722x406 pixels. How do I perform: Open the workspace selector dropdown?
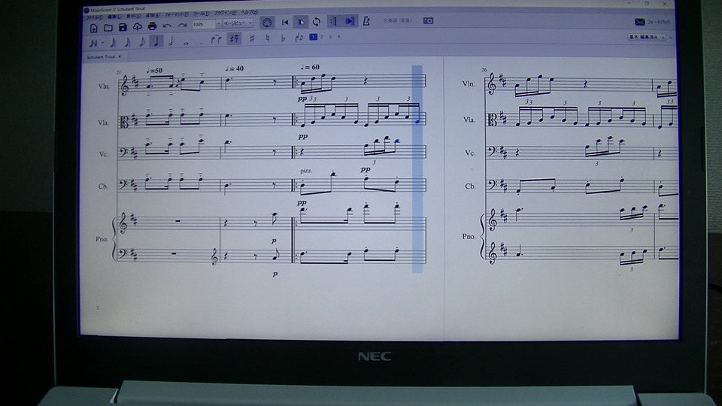648,37
